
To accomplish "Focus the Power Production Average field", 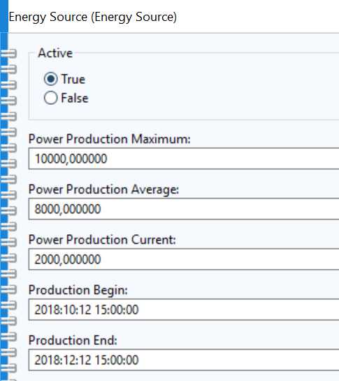I will tap(184, 209).
